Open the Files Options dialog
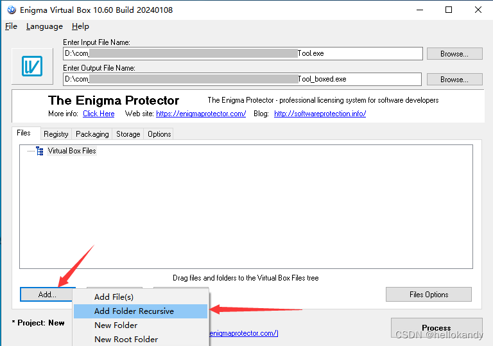Viewport: 493px width, 346px height. (x=429, y=295)
